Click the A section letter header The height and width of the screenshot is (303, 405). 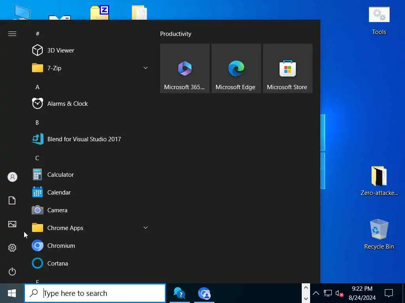[38, 87]
